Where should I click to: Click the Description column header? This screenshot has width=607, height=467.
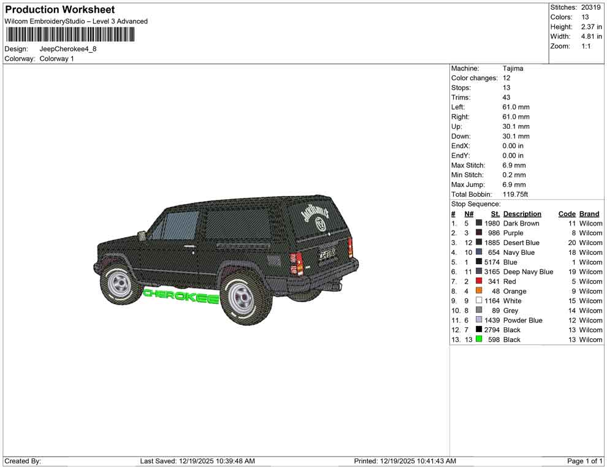pyautogui.click(x=522, y=213)
